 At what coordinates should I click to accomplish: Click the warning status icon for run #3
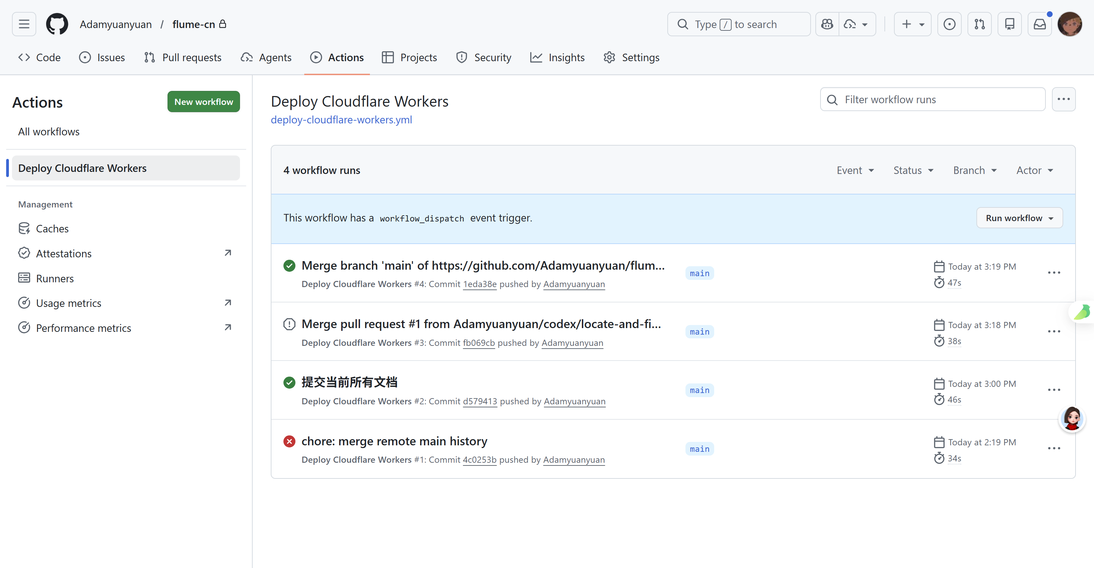pyautogui.click(x=289, y=324)
